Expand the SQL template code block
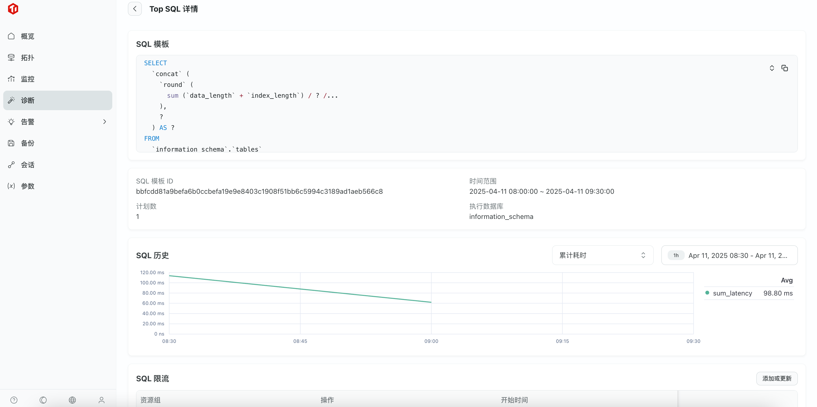Viewport: 817px width, 407px height. [x=772, y=68]
